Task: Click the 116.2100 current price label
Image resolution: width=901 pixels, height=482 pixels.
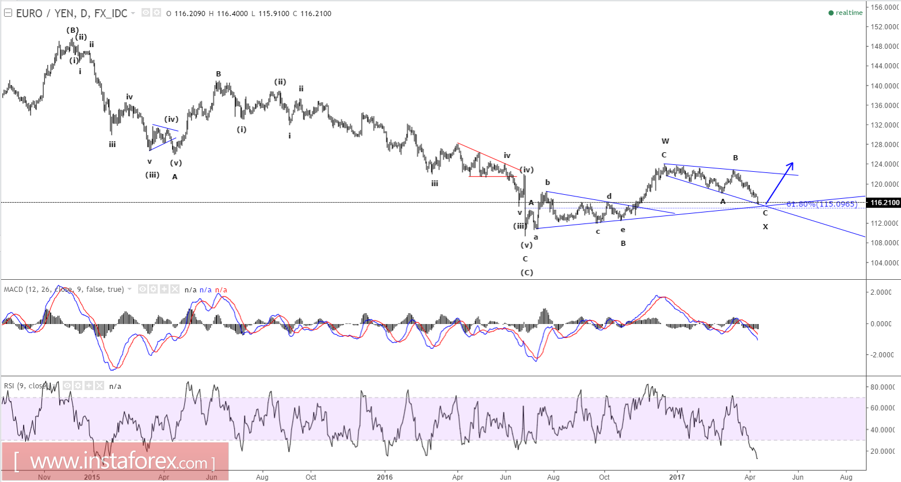Action: (x=883, y=203)
